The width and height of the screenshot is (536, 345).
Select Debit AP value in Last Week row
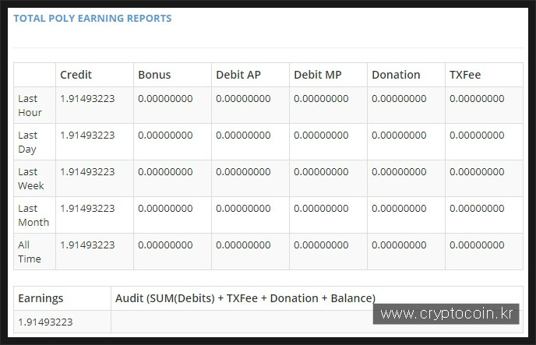click(x=243, y=171)
